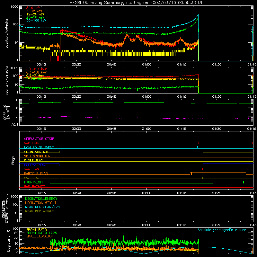Image resolution: width=257 pixels, height=257 pixels.
Task: Click the 'GAP_FLAG' label
Action: point(31,143)
